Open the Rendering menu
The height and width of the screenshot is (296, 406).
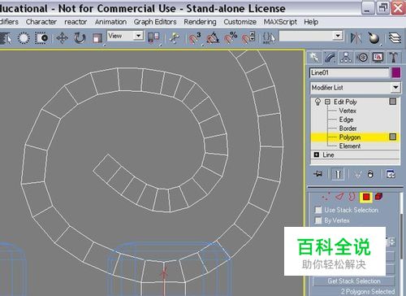click(200, 22)
